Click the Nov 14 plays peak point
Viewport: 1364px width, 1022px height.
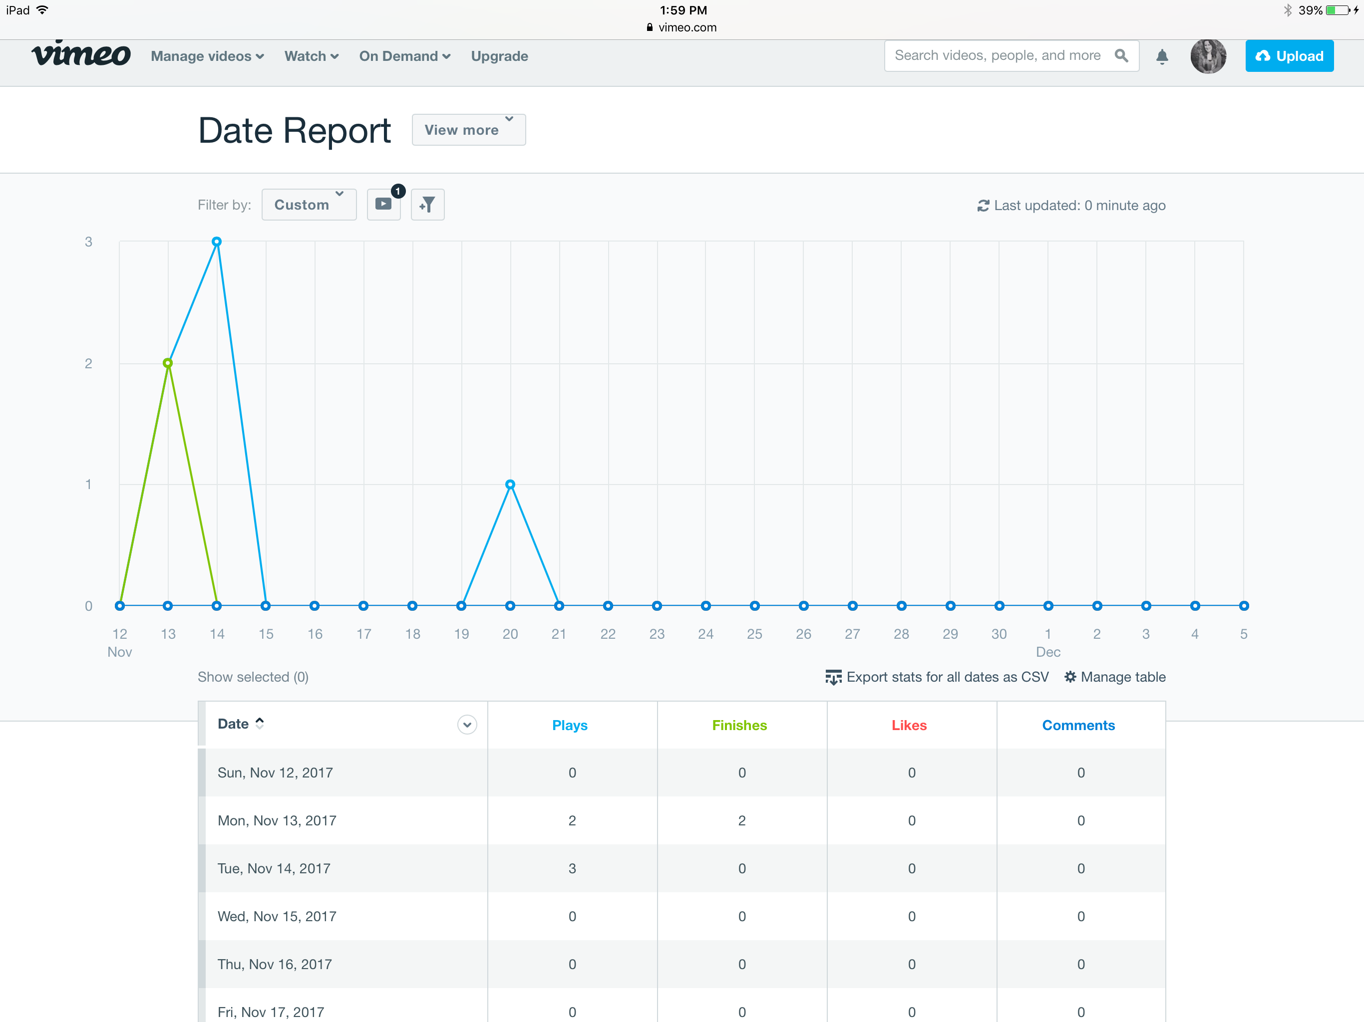(217, 242)
